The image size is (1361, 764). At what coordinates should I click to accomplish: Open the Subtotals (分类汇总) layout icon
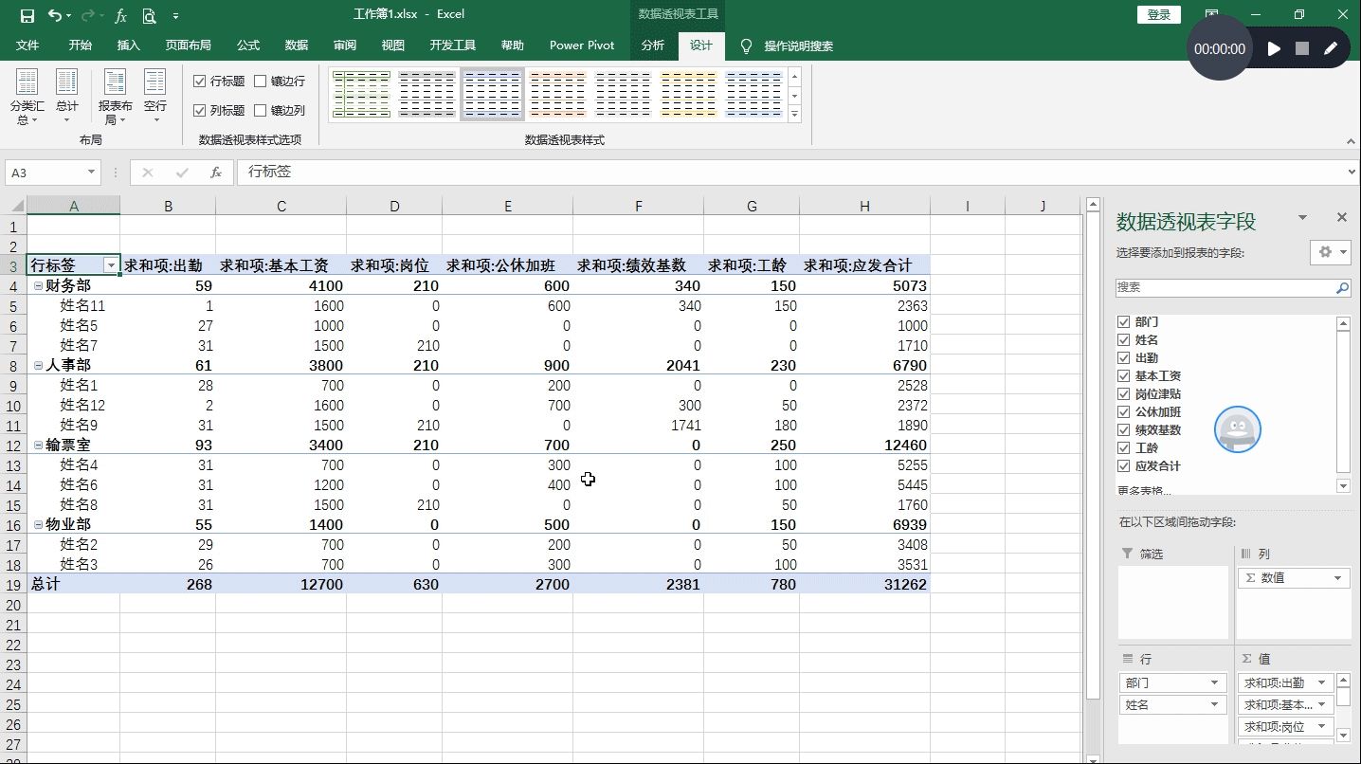27,97
